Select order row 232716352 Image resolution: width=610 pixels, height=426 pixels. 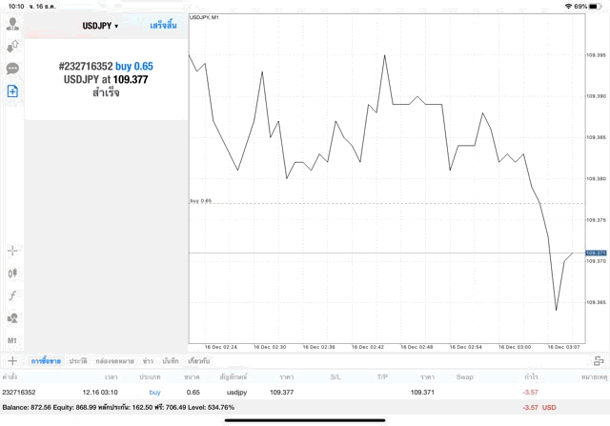[305, 392]
